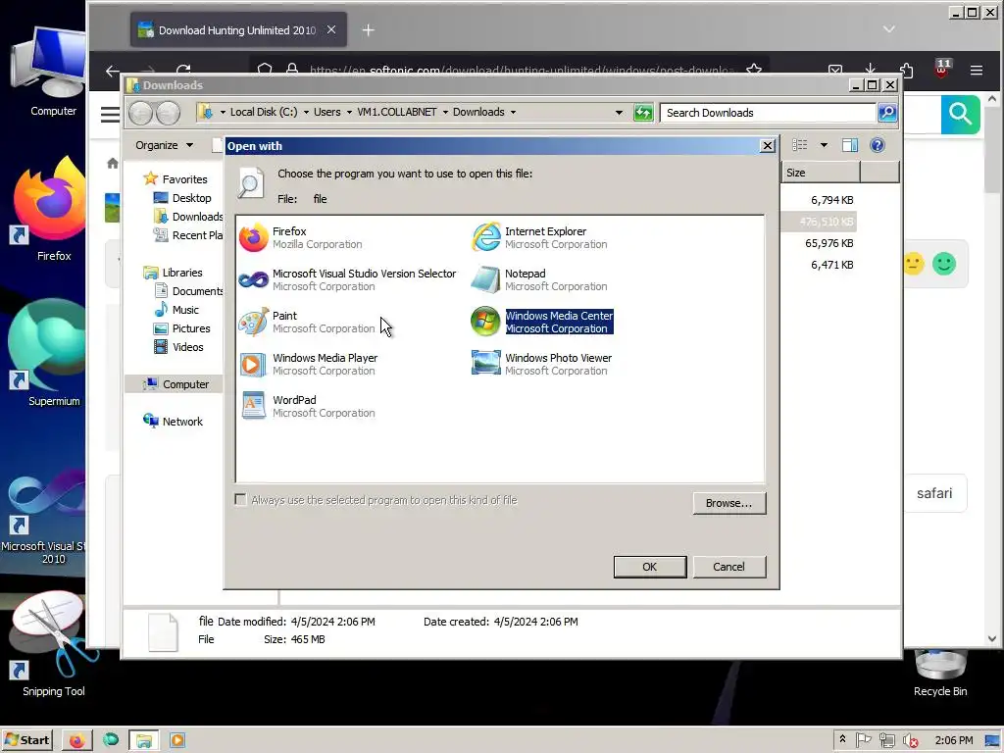Viewport: 1004px width, 753px height.
Task: Click the Explorer search magnifier button
Action: [x=886, y=113]
